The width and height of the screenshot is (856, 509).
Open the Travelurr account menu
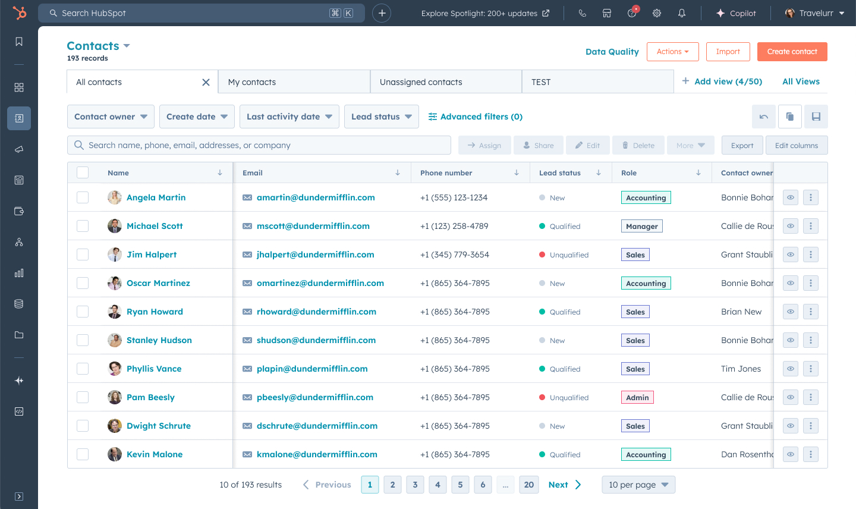point(815,13)
